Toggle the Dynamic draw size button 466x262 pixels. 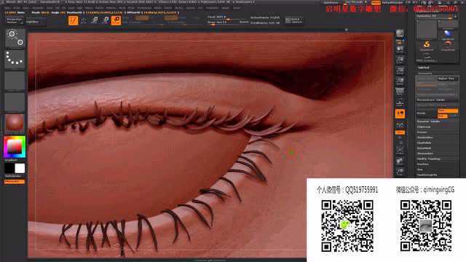pos(244,22)
